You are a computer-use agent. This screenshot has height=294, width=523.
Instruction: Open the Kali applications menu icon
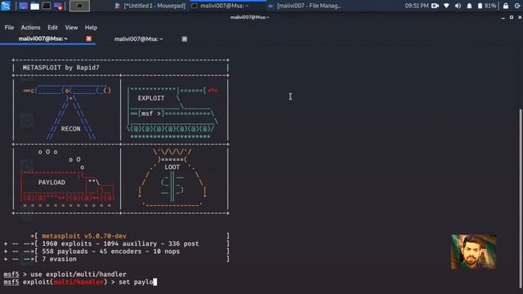pos(6,6)
